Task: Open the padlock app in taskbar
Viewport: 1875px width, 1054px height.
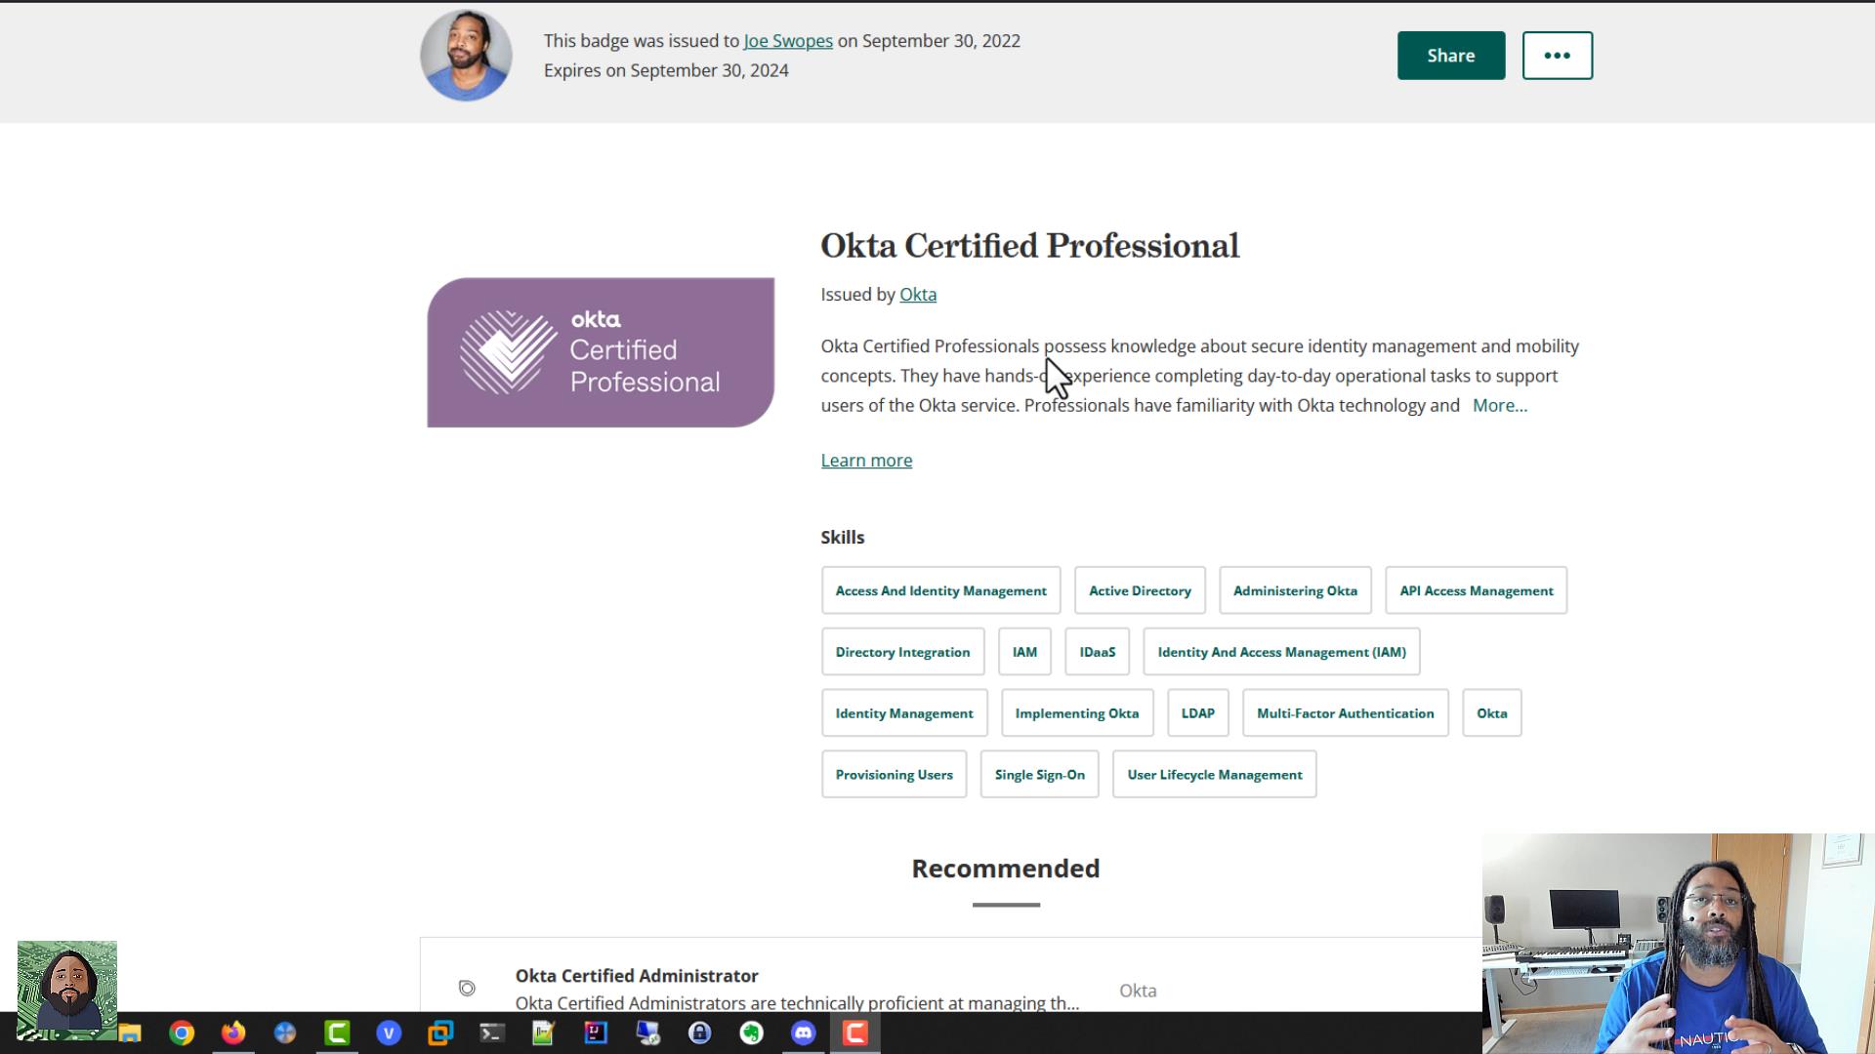Action: (x=699, y=1033)
